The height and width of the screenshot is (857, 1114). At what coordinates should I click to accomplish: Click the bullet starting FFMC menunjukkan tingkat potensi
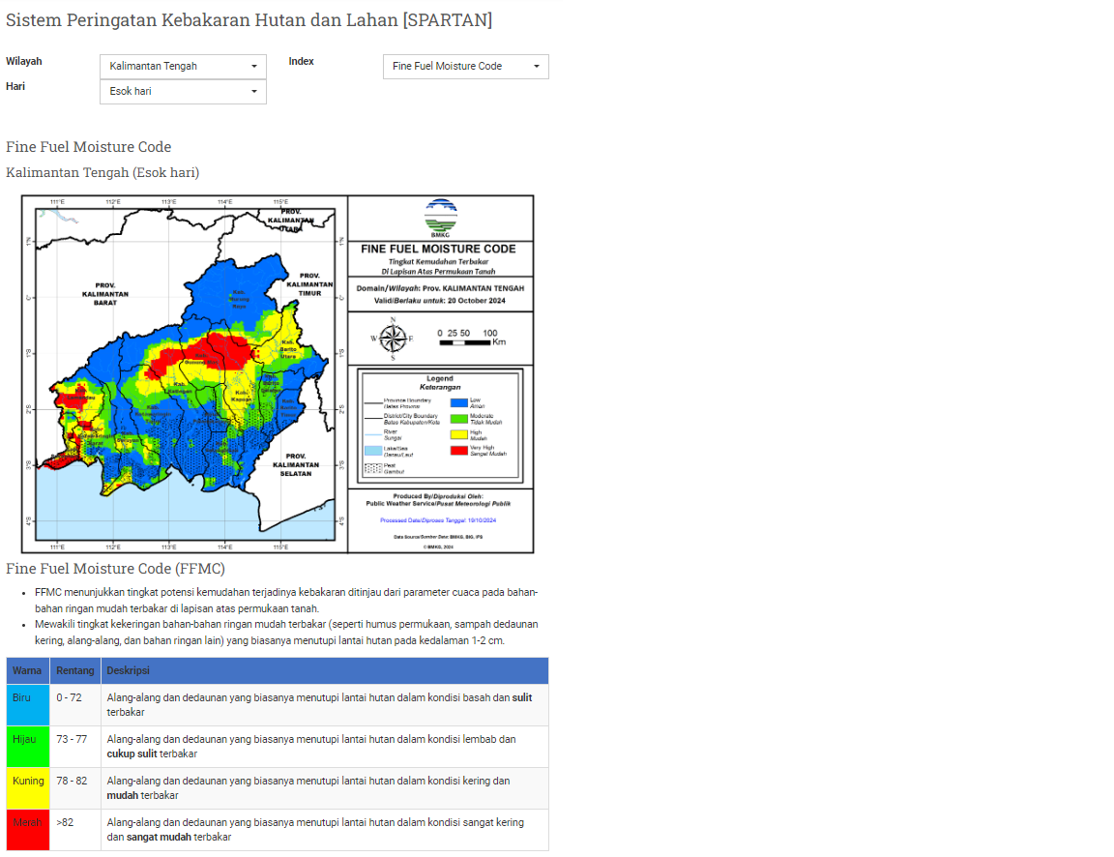(x=286, y=601)
